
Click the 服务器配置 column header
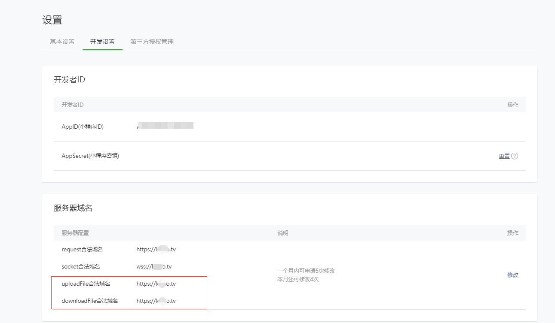[x=75, y=233]
